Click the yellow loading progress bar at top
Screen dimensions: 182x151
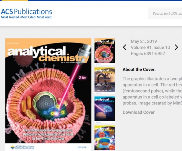pyautogui.click(x=14, y=0)
